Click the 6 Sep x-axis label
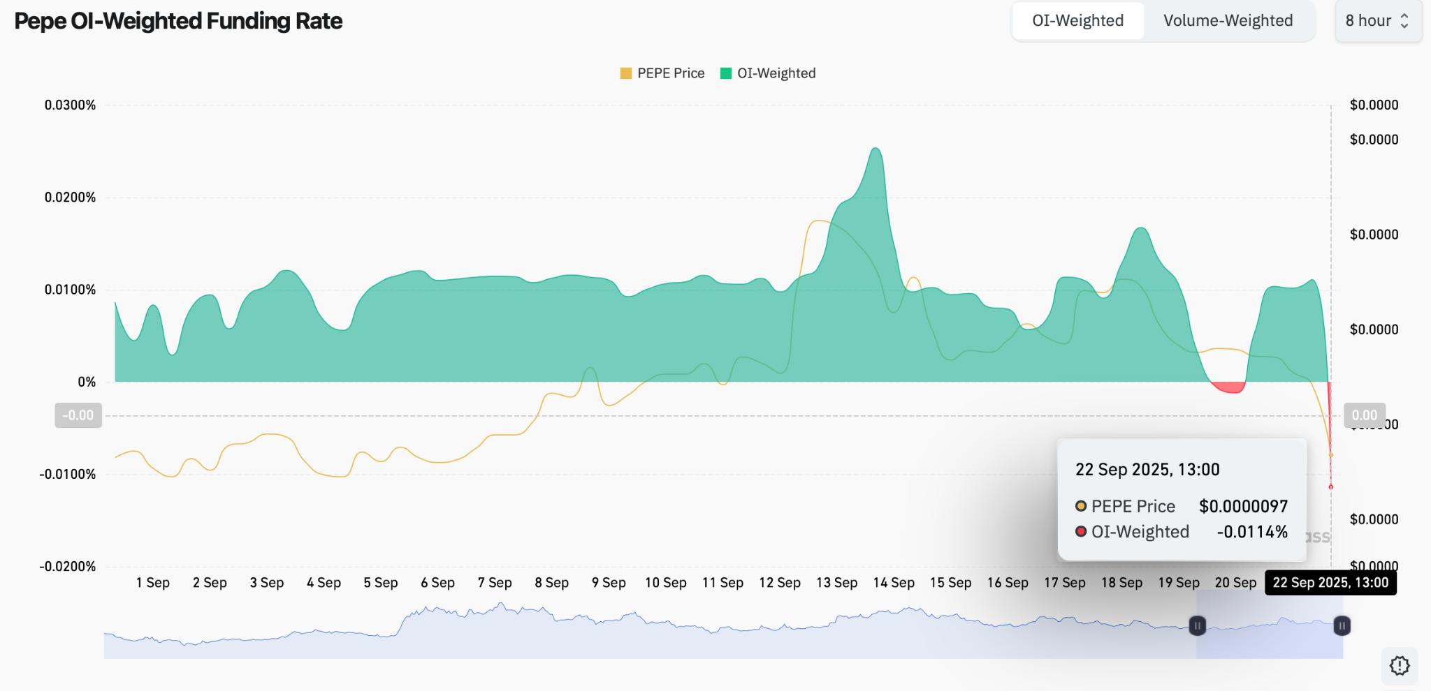This screenshot has height=691, width=1431. click(x=437, y=583)
